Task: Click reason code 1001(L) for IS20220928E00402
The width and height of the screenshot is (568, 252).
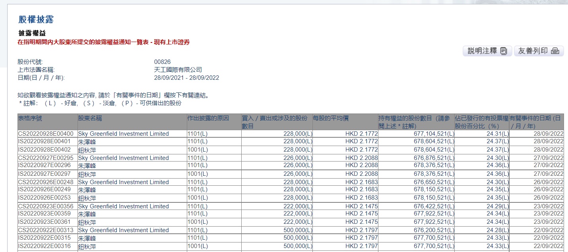Action: [x=198, y=150]
